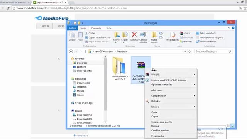
Task: Switch to the Compartir tab
Action: pos(96,28)
